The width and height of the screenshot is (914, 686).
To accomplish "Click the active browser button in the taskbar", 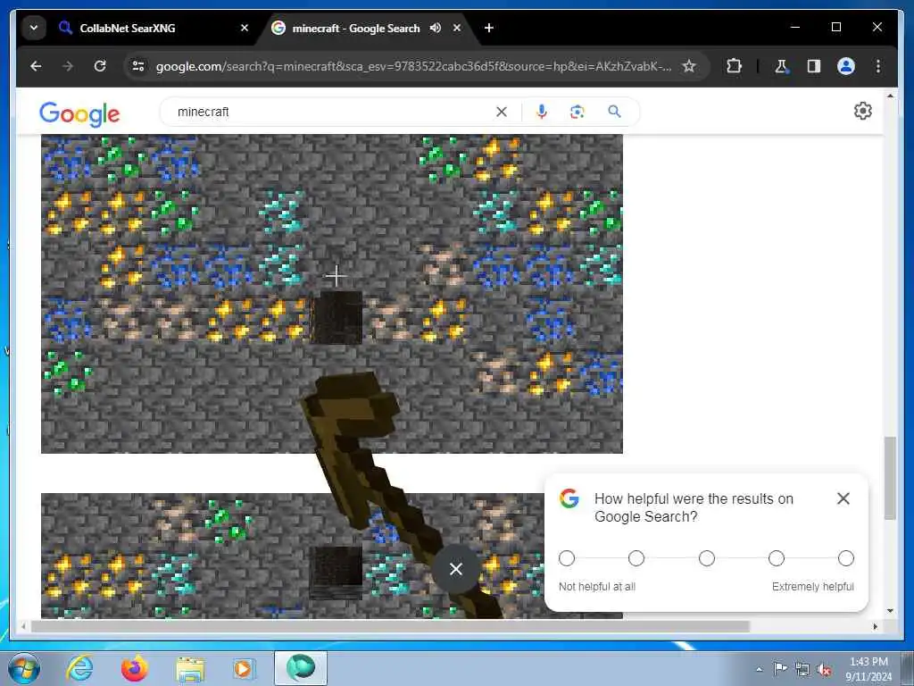I will coord(301,668).
